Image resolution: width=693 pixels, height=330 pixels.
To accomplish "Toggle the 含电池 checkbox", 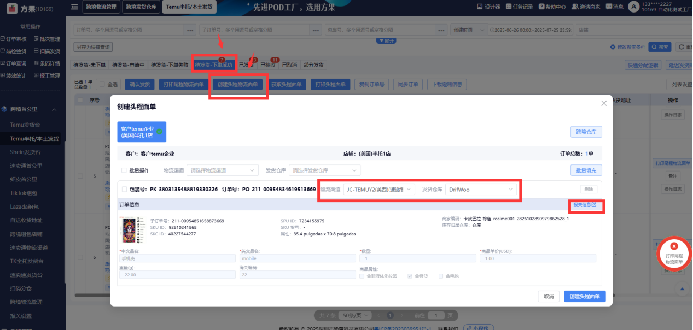I will pyautogui.click(x=441, y=276).
